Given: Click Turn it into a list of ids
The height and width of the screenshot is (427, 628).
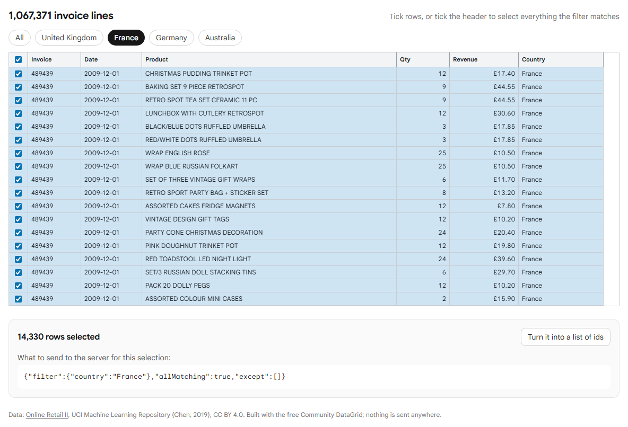Looking at the screenshot, I should pyautogui.click(x=565, y=337).
